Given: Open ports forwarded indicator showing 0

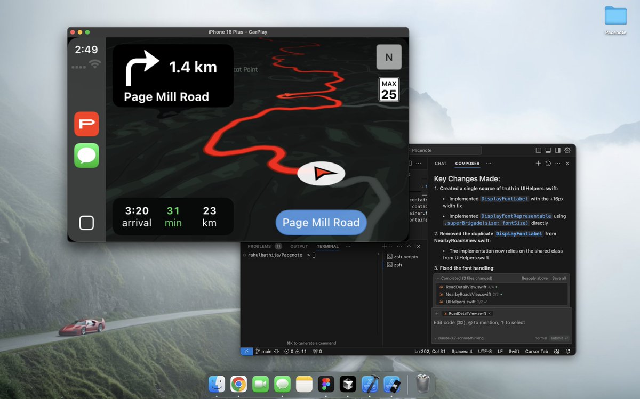Looking at the screenshot, I should (317, 351).
